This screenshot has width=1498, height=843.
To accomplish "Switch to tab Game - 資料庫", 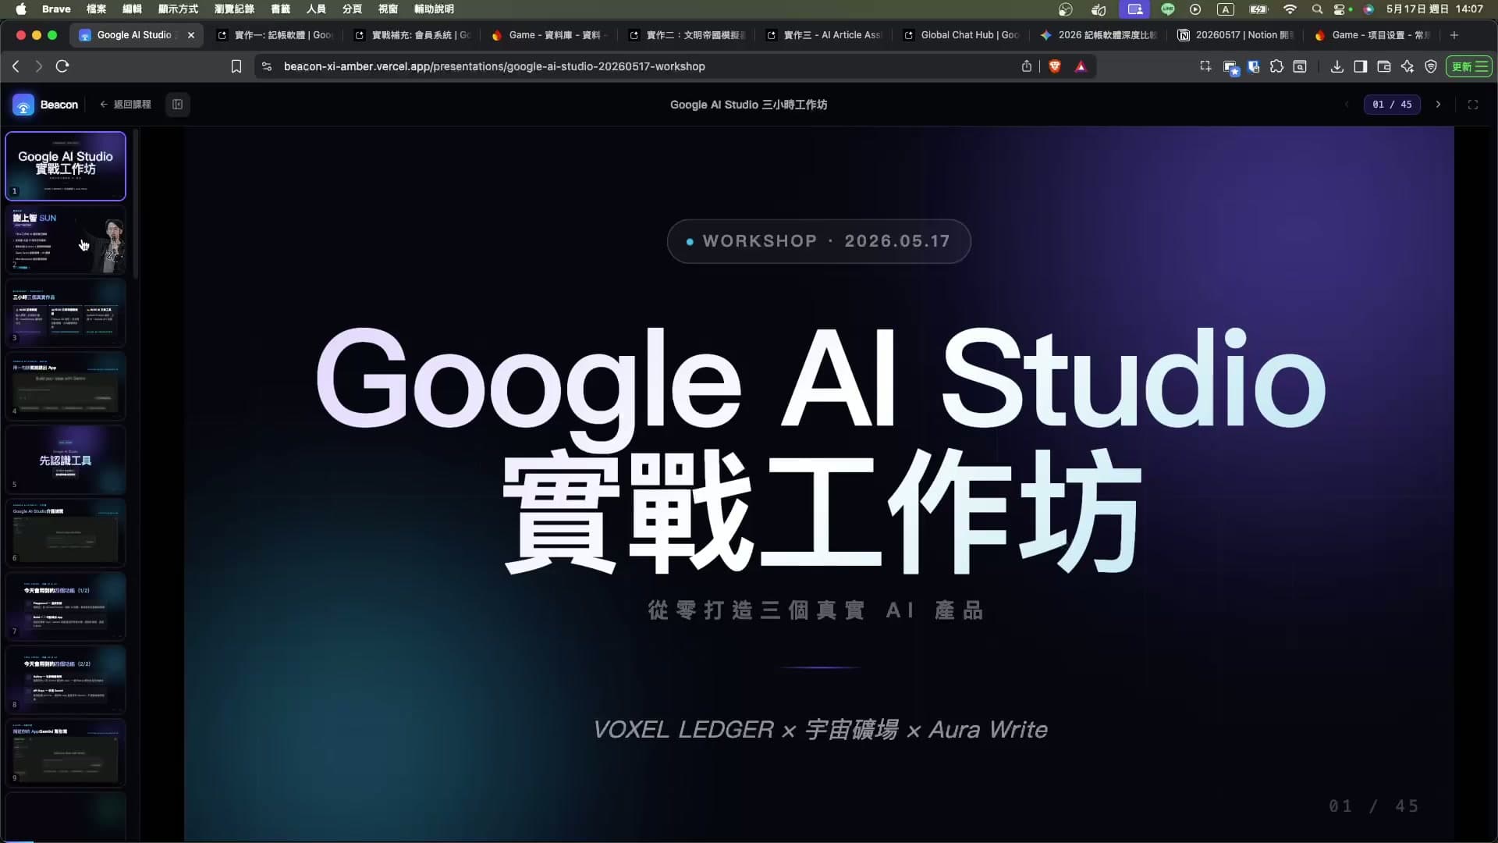I will point(549,35).
